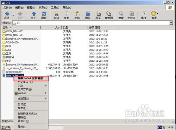Click the Win8 ISO file icon
The image size is (176, 130).
tap(4, 75)
